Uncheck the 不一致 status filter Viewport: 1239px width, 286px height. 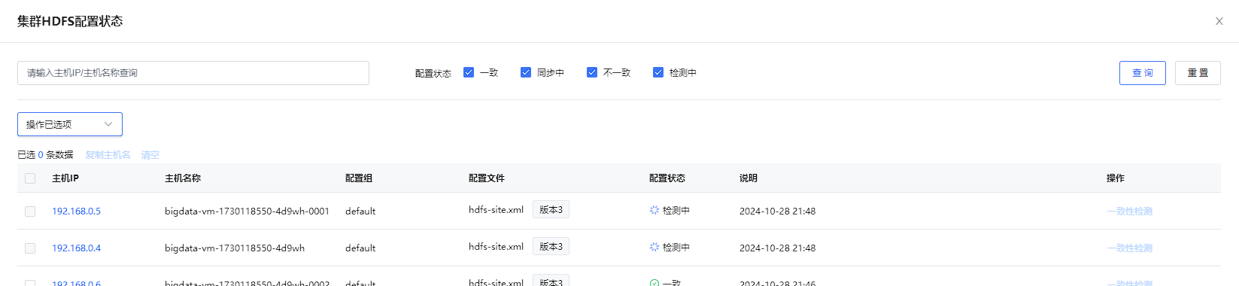pyautogui.click(x=592, y=72)
